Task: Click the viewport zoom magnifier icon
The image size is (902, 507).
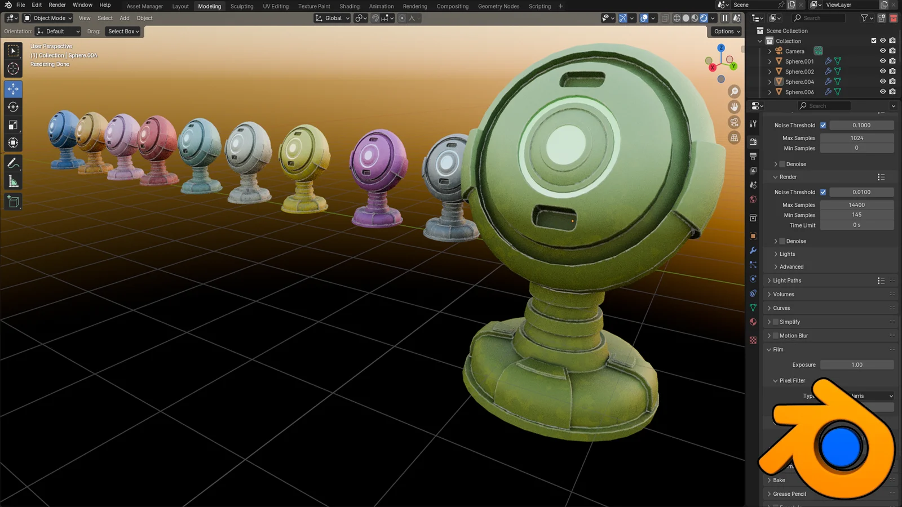Action: tap(734, 91)
